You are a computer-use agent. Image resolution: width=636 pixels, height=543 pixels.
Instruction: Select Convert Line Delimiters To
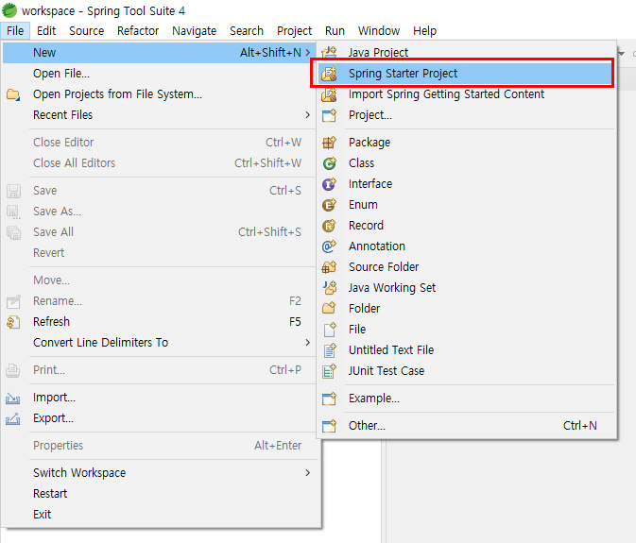(x=159, y=343)
